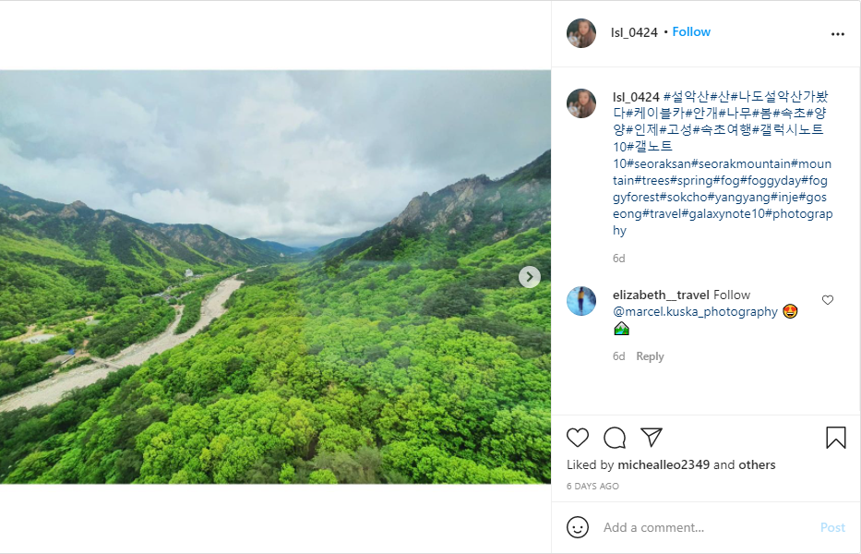The width and height of the screenshot is (861, 554).
Task: Open michealleo2349 profile link
Action: click(664, 464)
